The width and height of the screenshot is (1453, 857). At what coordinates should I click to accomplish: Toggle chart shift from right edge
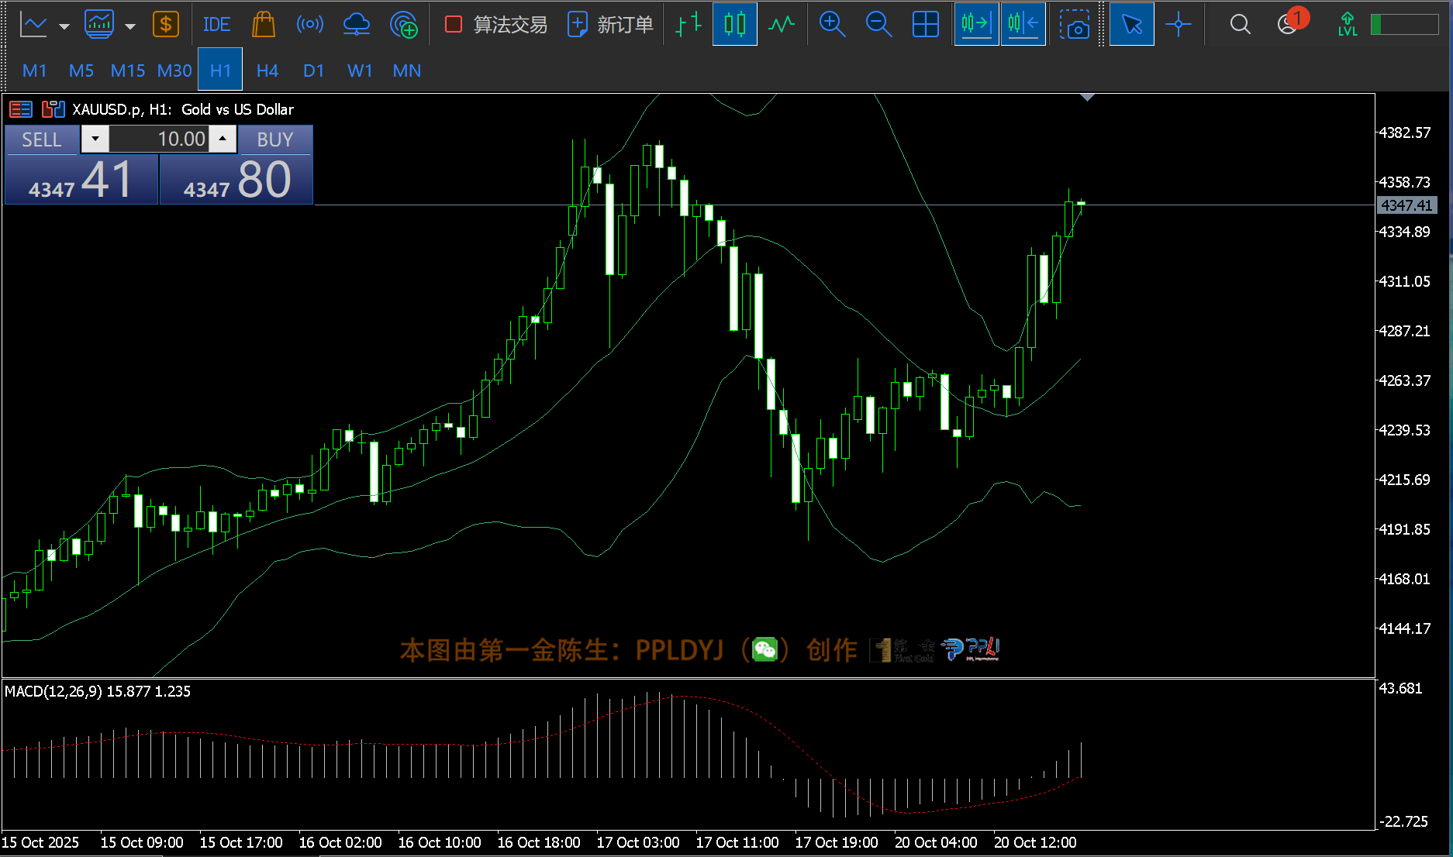(x=1023, y=25)
